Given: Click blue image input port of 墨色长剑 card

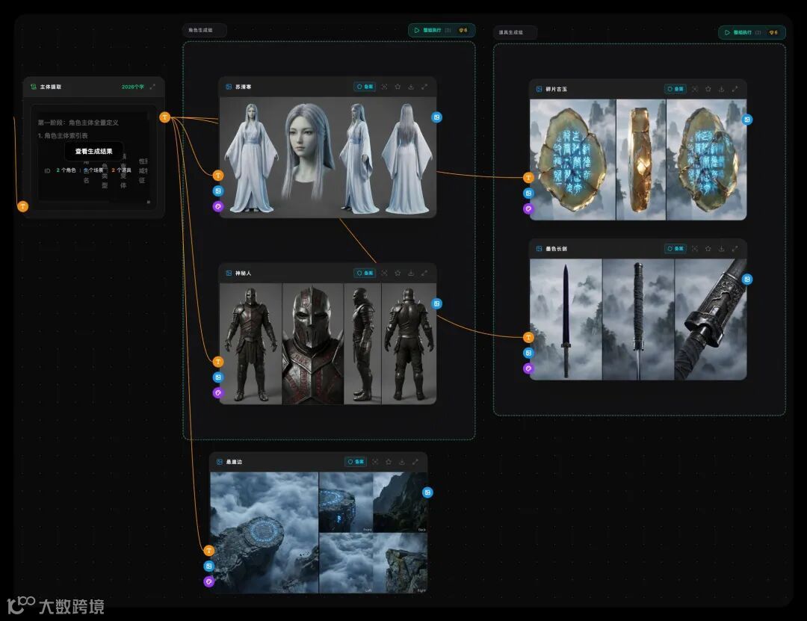Looking at the screenshot, I should pyautogui.click(x=528, y=353).
